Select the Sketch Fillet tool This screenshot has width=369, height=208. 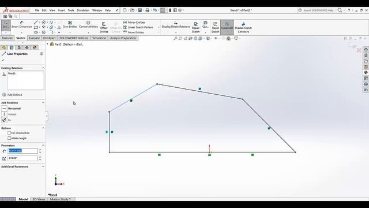pos(51,32)
